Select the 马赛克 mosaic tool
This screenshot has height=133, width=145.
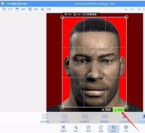point(63,129)
